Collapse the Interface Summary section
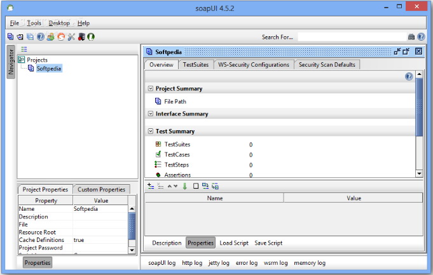This screenshot has width=433, height=275. [151, 114]
